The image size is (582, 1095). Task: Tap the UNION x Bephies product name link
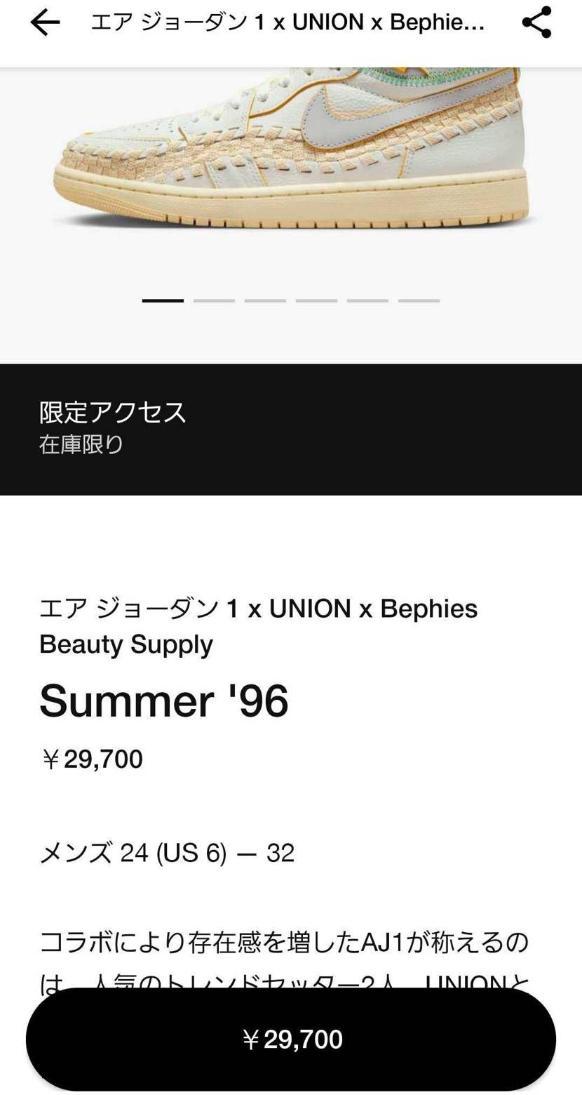tap(259, 625)
